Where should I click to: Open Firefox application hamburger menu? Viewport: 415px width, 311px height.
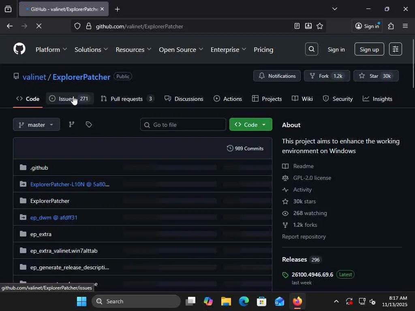[405, 26]
